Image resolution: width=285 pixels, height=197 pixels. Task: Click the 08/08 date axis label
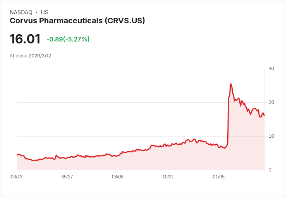[118, 176]
